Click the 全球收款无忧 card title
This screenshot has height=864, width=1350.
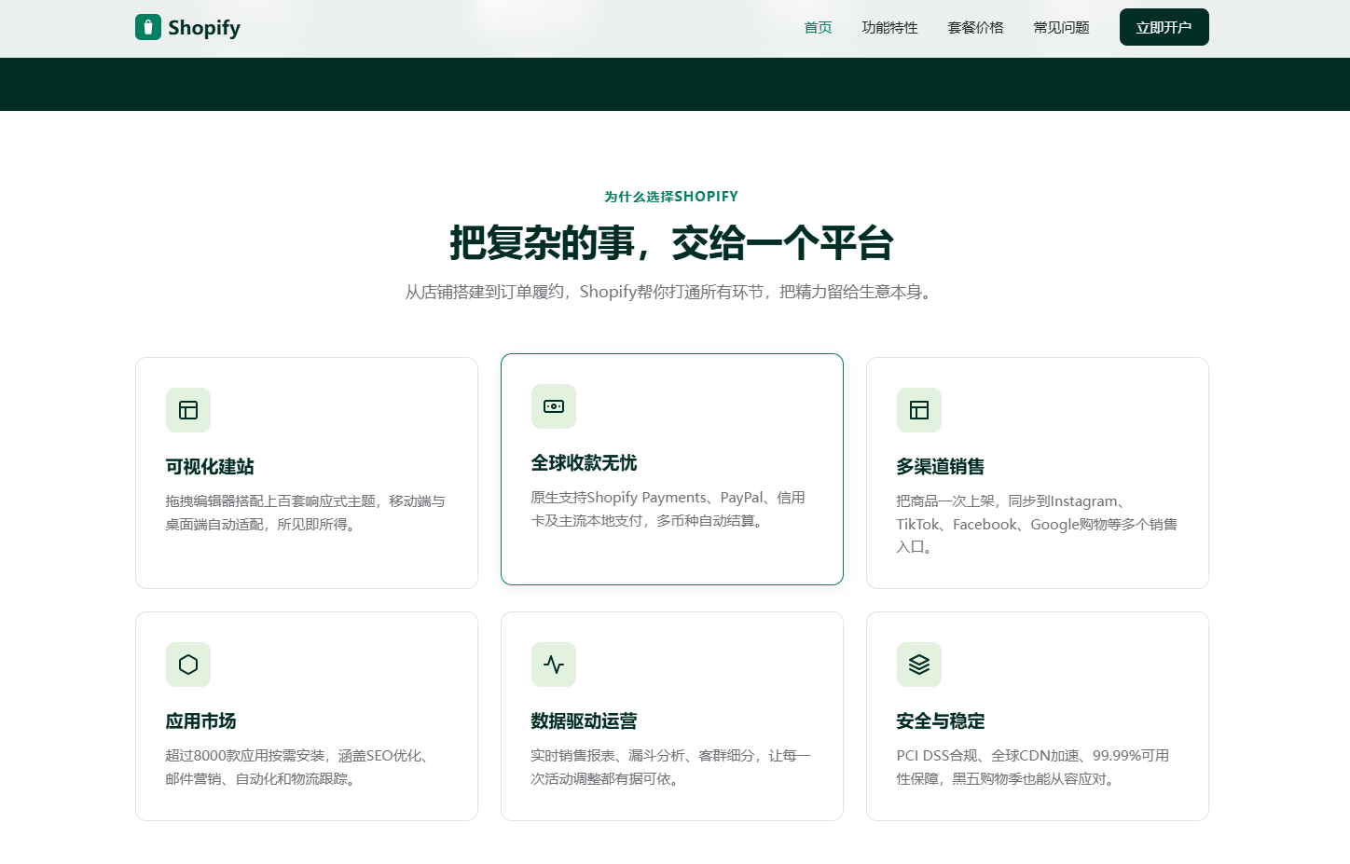point(585,463)
